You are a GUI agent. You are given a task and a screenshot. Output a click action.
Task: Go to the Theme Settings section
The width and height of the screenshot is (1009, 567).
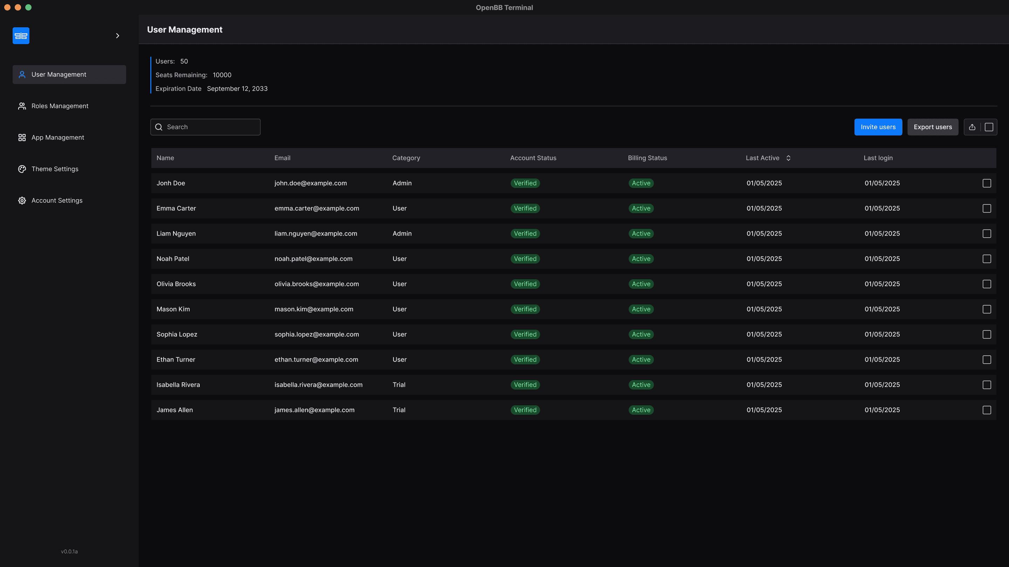coord(55,169)
